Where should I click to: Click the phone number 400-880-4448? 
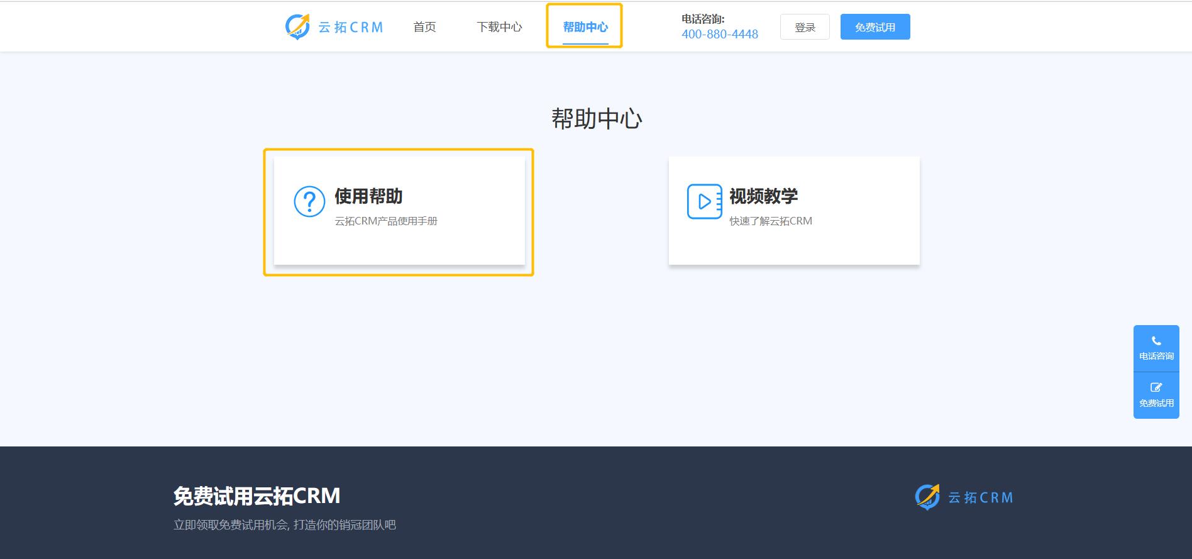tap(720, 34)
